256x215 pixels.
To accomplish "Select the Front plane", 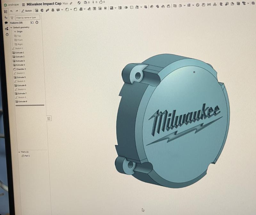I will pos(18,40).
